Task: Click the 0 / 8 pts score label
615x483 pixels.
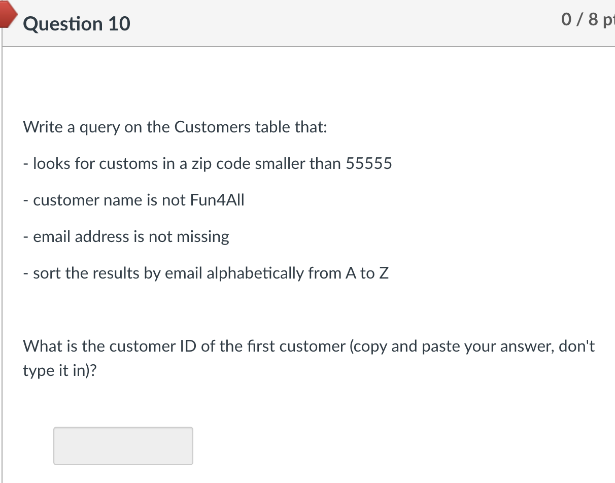Action: (x=588, y=20)
